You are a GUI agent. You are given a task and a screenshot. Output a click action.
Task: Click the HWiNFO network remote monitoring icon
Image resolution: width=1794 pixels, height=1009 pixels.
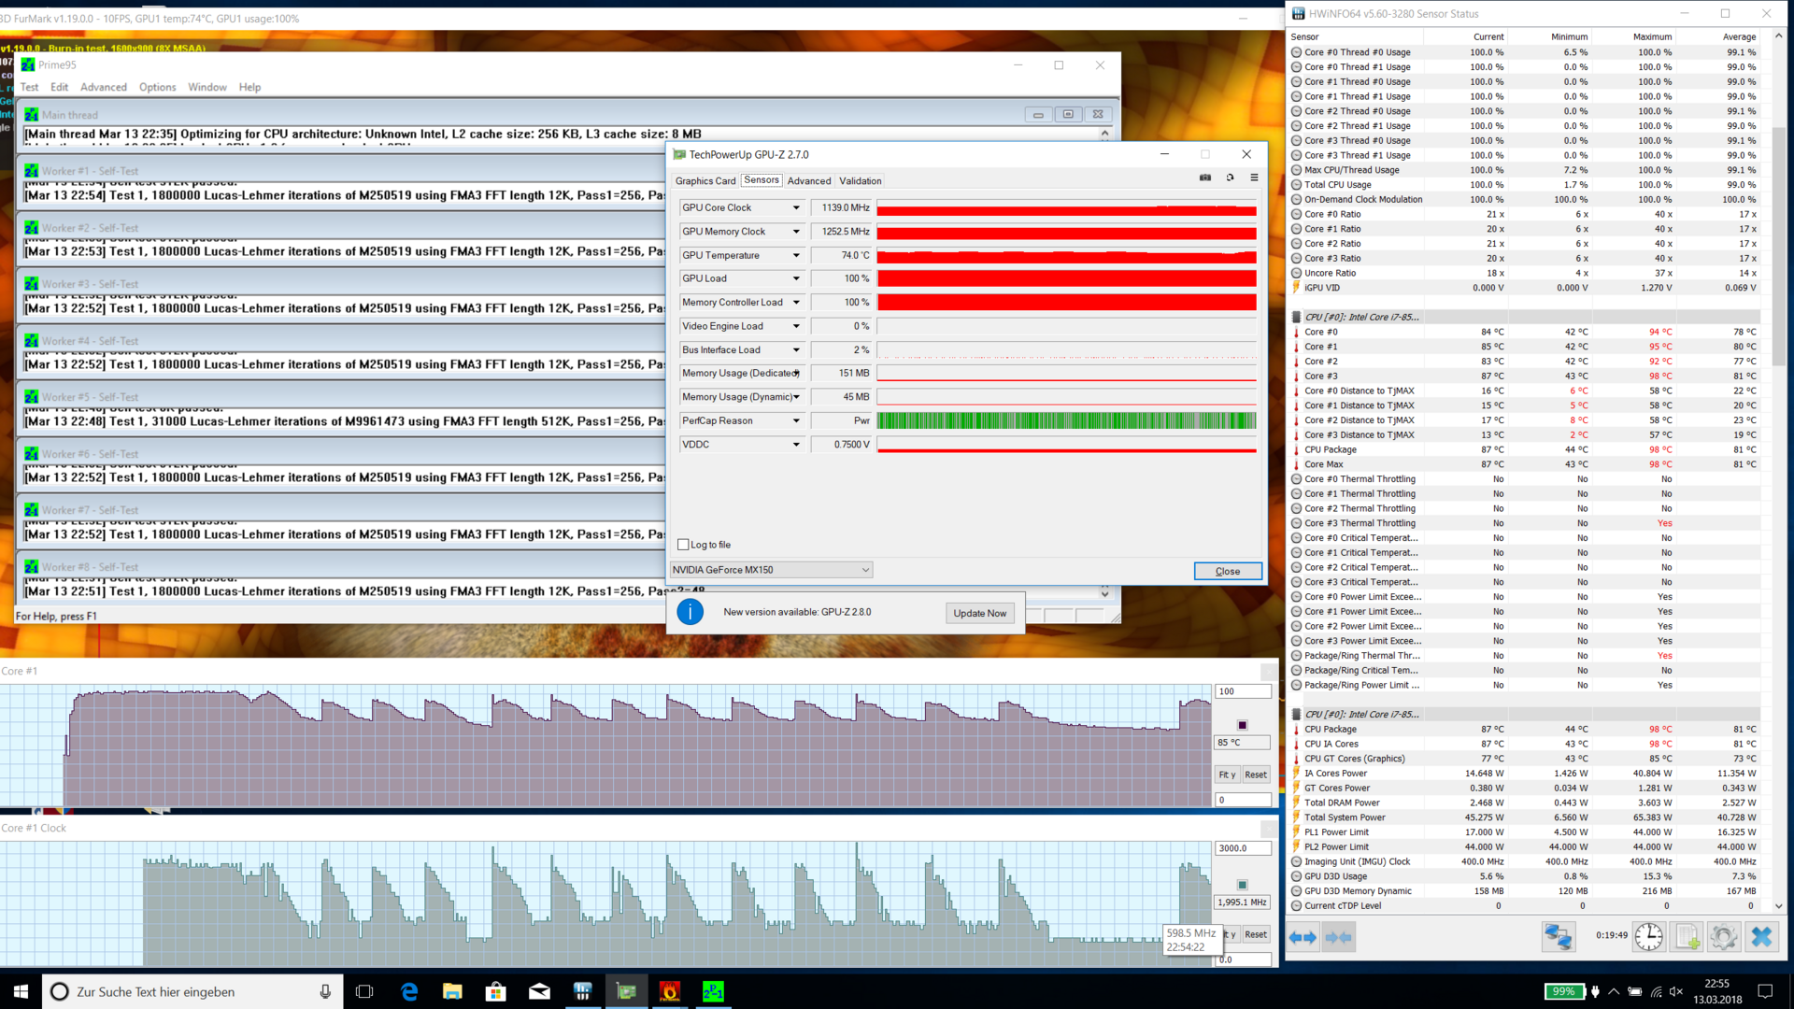[1558, 937]
